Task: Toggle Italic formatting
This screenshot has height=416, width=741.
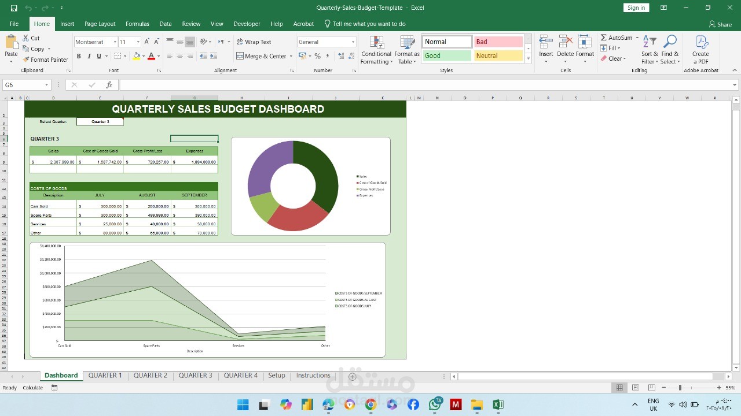Action: (89, 56)
